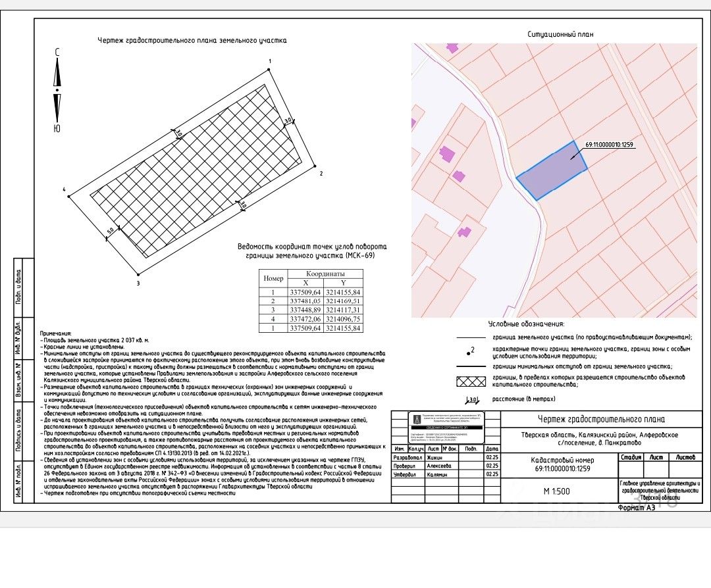This screenshot has width=711, height=588.
Task: Click the letter 'С' above north arrow
Action: tap(57, 53)
